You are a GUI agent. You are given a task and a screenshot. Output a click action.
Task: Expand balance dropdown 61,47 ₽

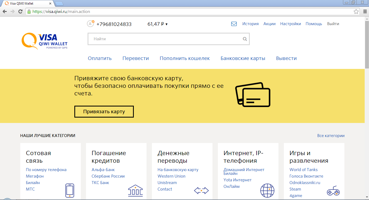pyautogui.click(x=158, y=24)
